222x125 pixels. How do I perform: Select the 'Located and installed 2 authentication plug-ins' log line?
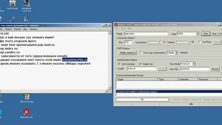169,92
